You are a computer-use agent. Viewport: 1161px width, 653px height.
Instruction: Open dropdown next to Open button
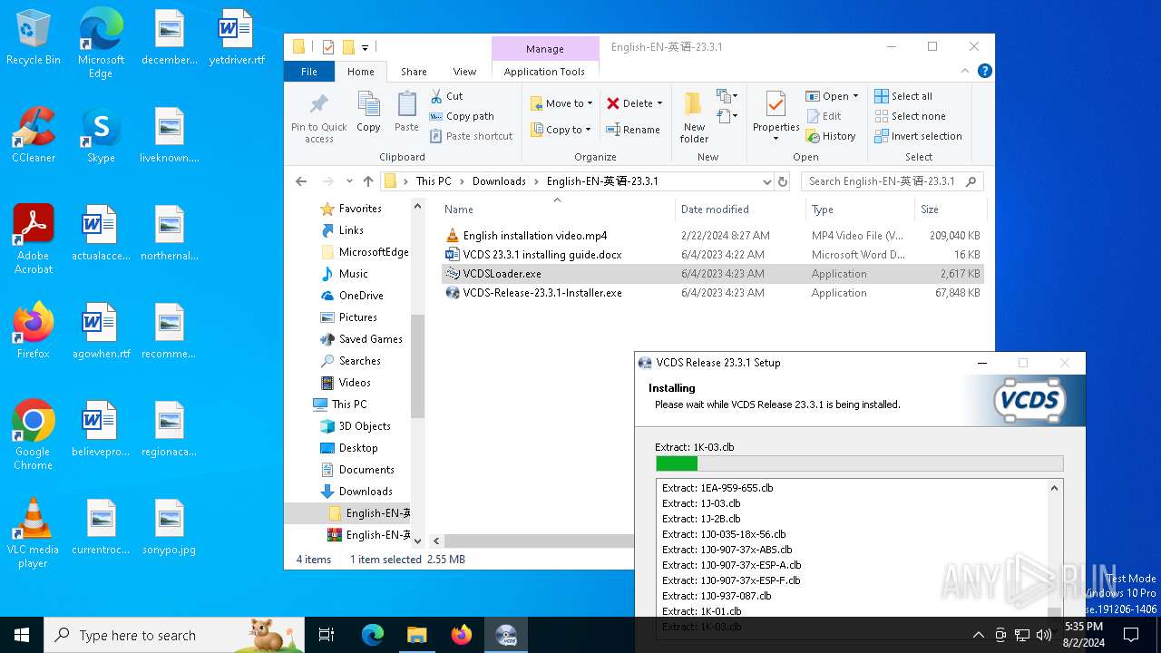tap(855, 96)
